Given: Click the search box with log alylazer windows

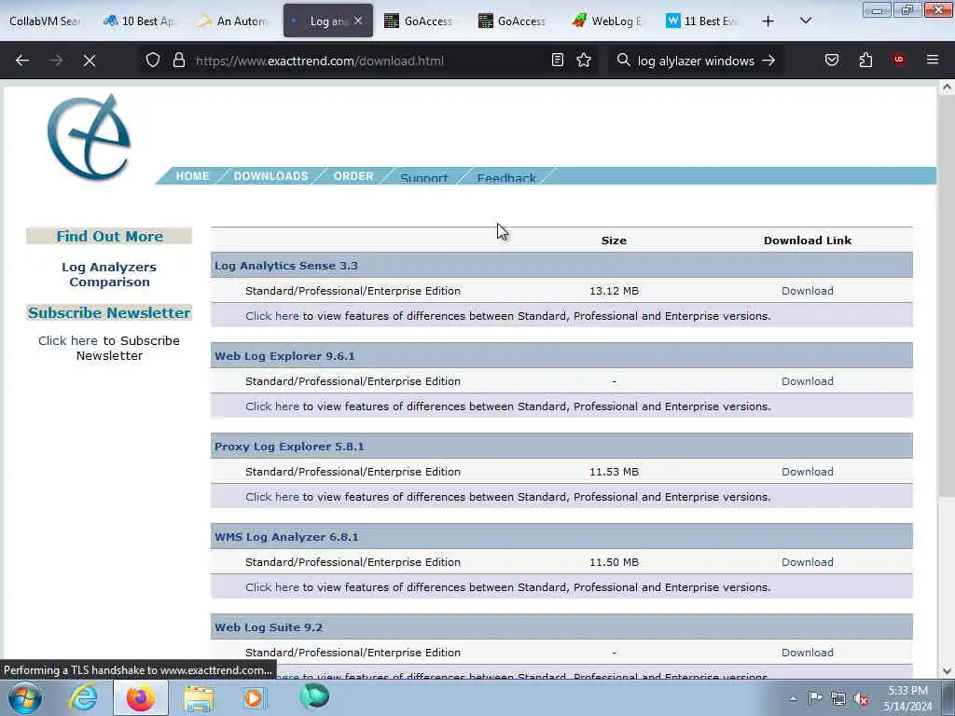Looking at the screenshot, I should [x=696, y=61].
